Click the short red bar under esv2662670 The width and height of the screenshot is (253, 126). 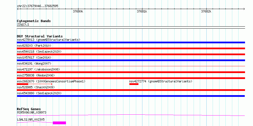(22, 84)
